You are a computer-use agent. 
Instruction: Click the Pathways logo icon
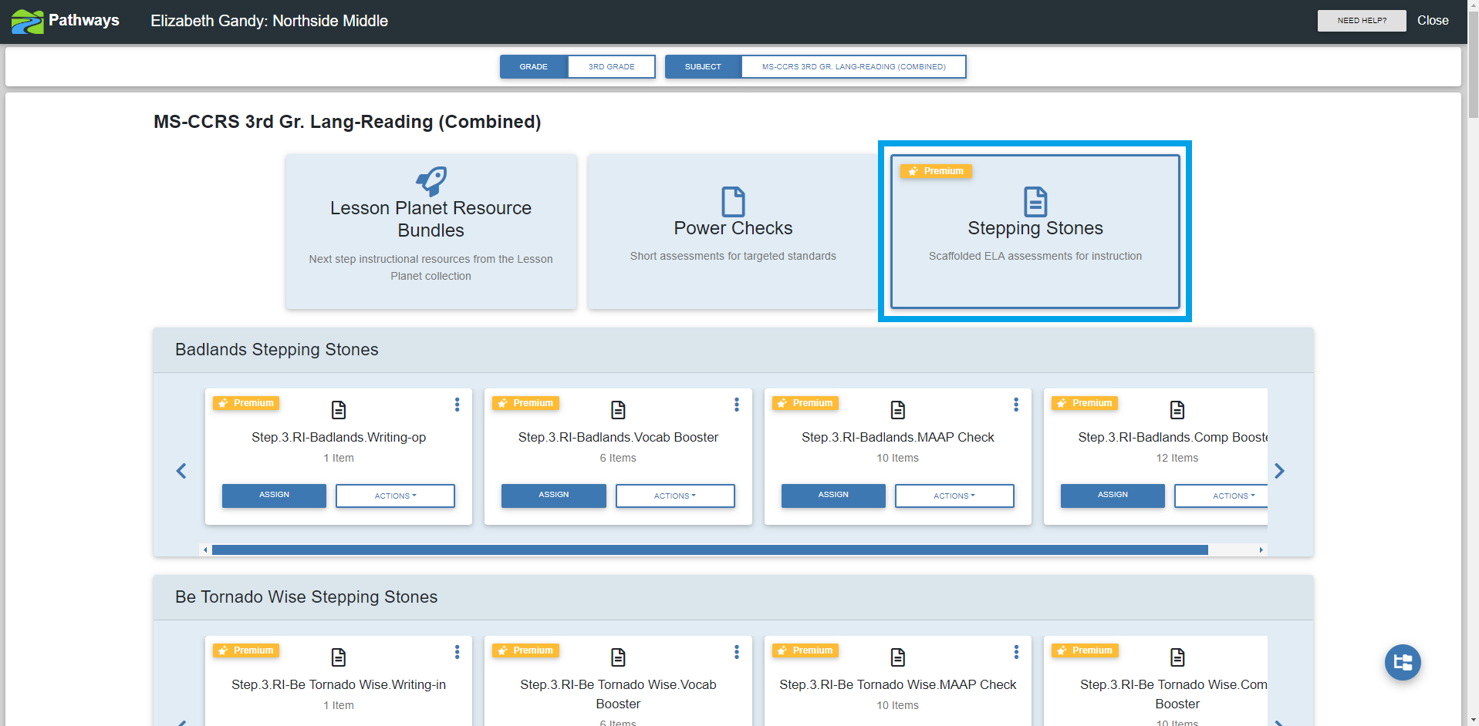(27, 21)
